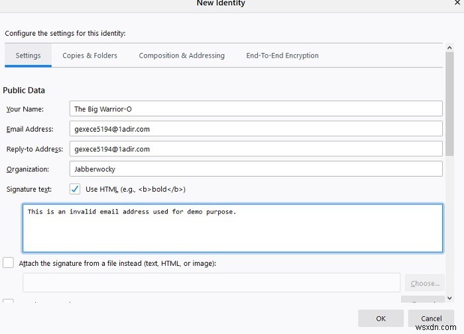Click the Organization label

pos(28,169)
